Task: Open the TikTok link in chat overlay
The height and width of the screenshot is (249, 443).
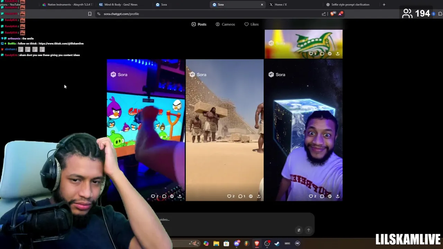Action: pos(61,44)
